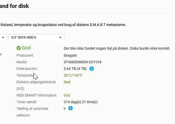Image resolution: width=175 pixels, height=124 pixels.
Task: Click the 374 dag(e) 21 time(r) value
Action: tap(81, 102)
